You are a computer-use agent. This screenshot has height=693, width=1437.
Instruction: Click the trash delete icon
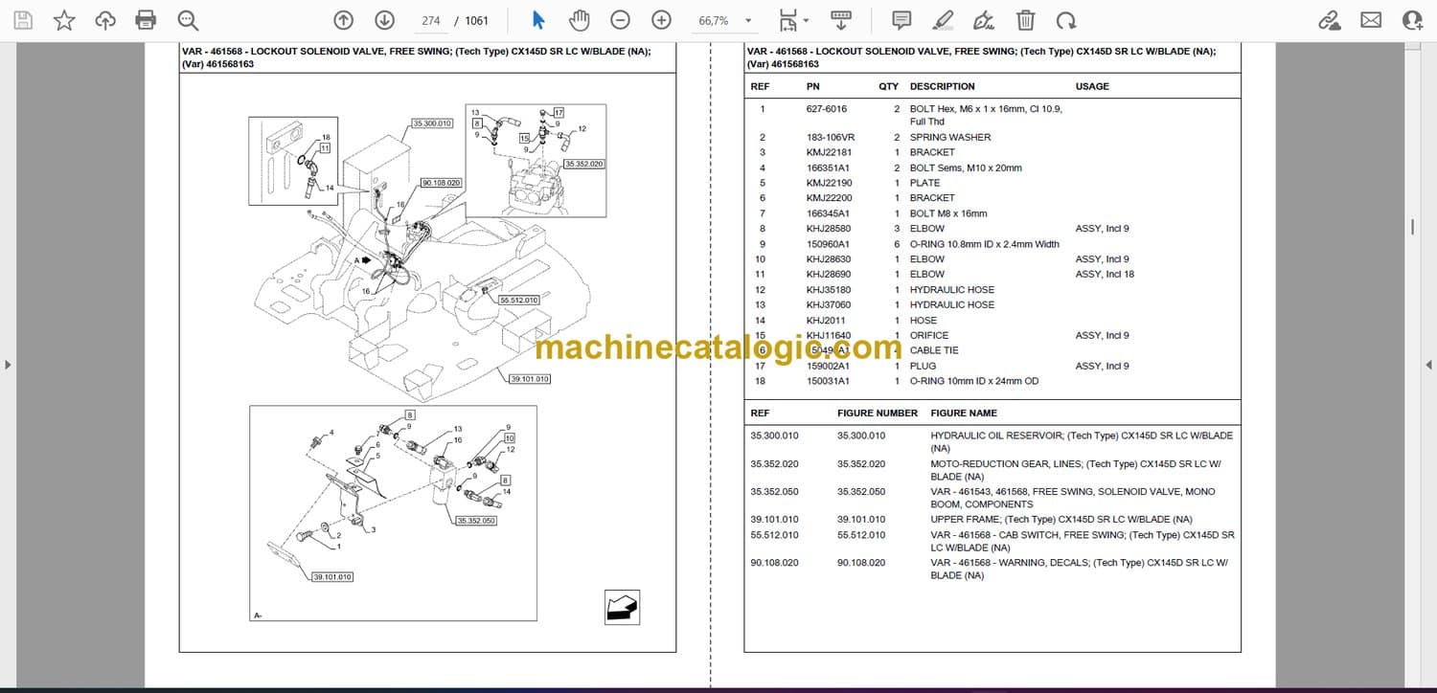coord(1025,20)
